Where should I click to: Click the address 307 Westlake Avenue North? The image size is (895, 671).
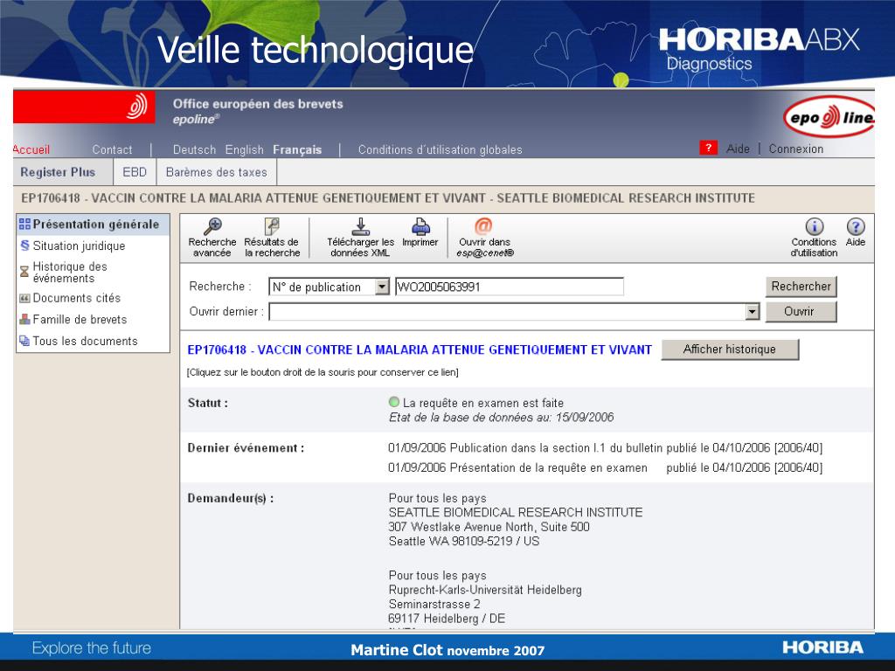point(489,527)
